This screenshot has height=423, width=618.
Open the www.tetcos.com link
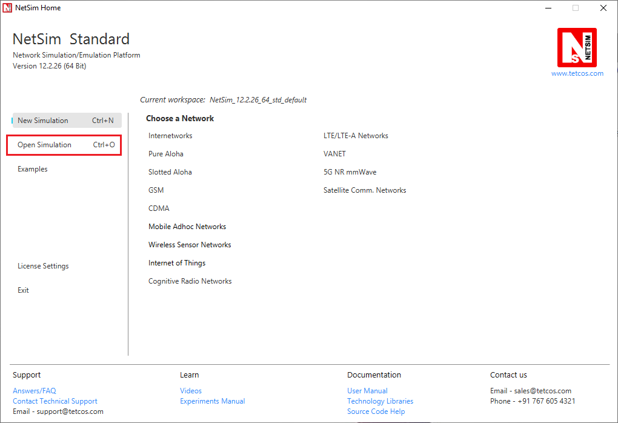577,73
